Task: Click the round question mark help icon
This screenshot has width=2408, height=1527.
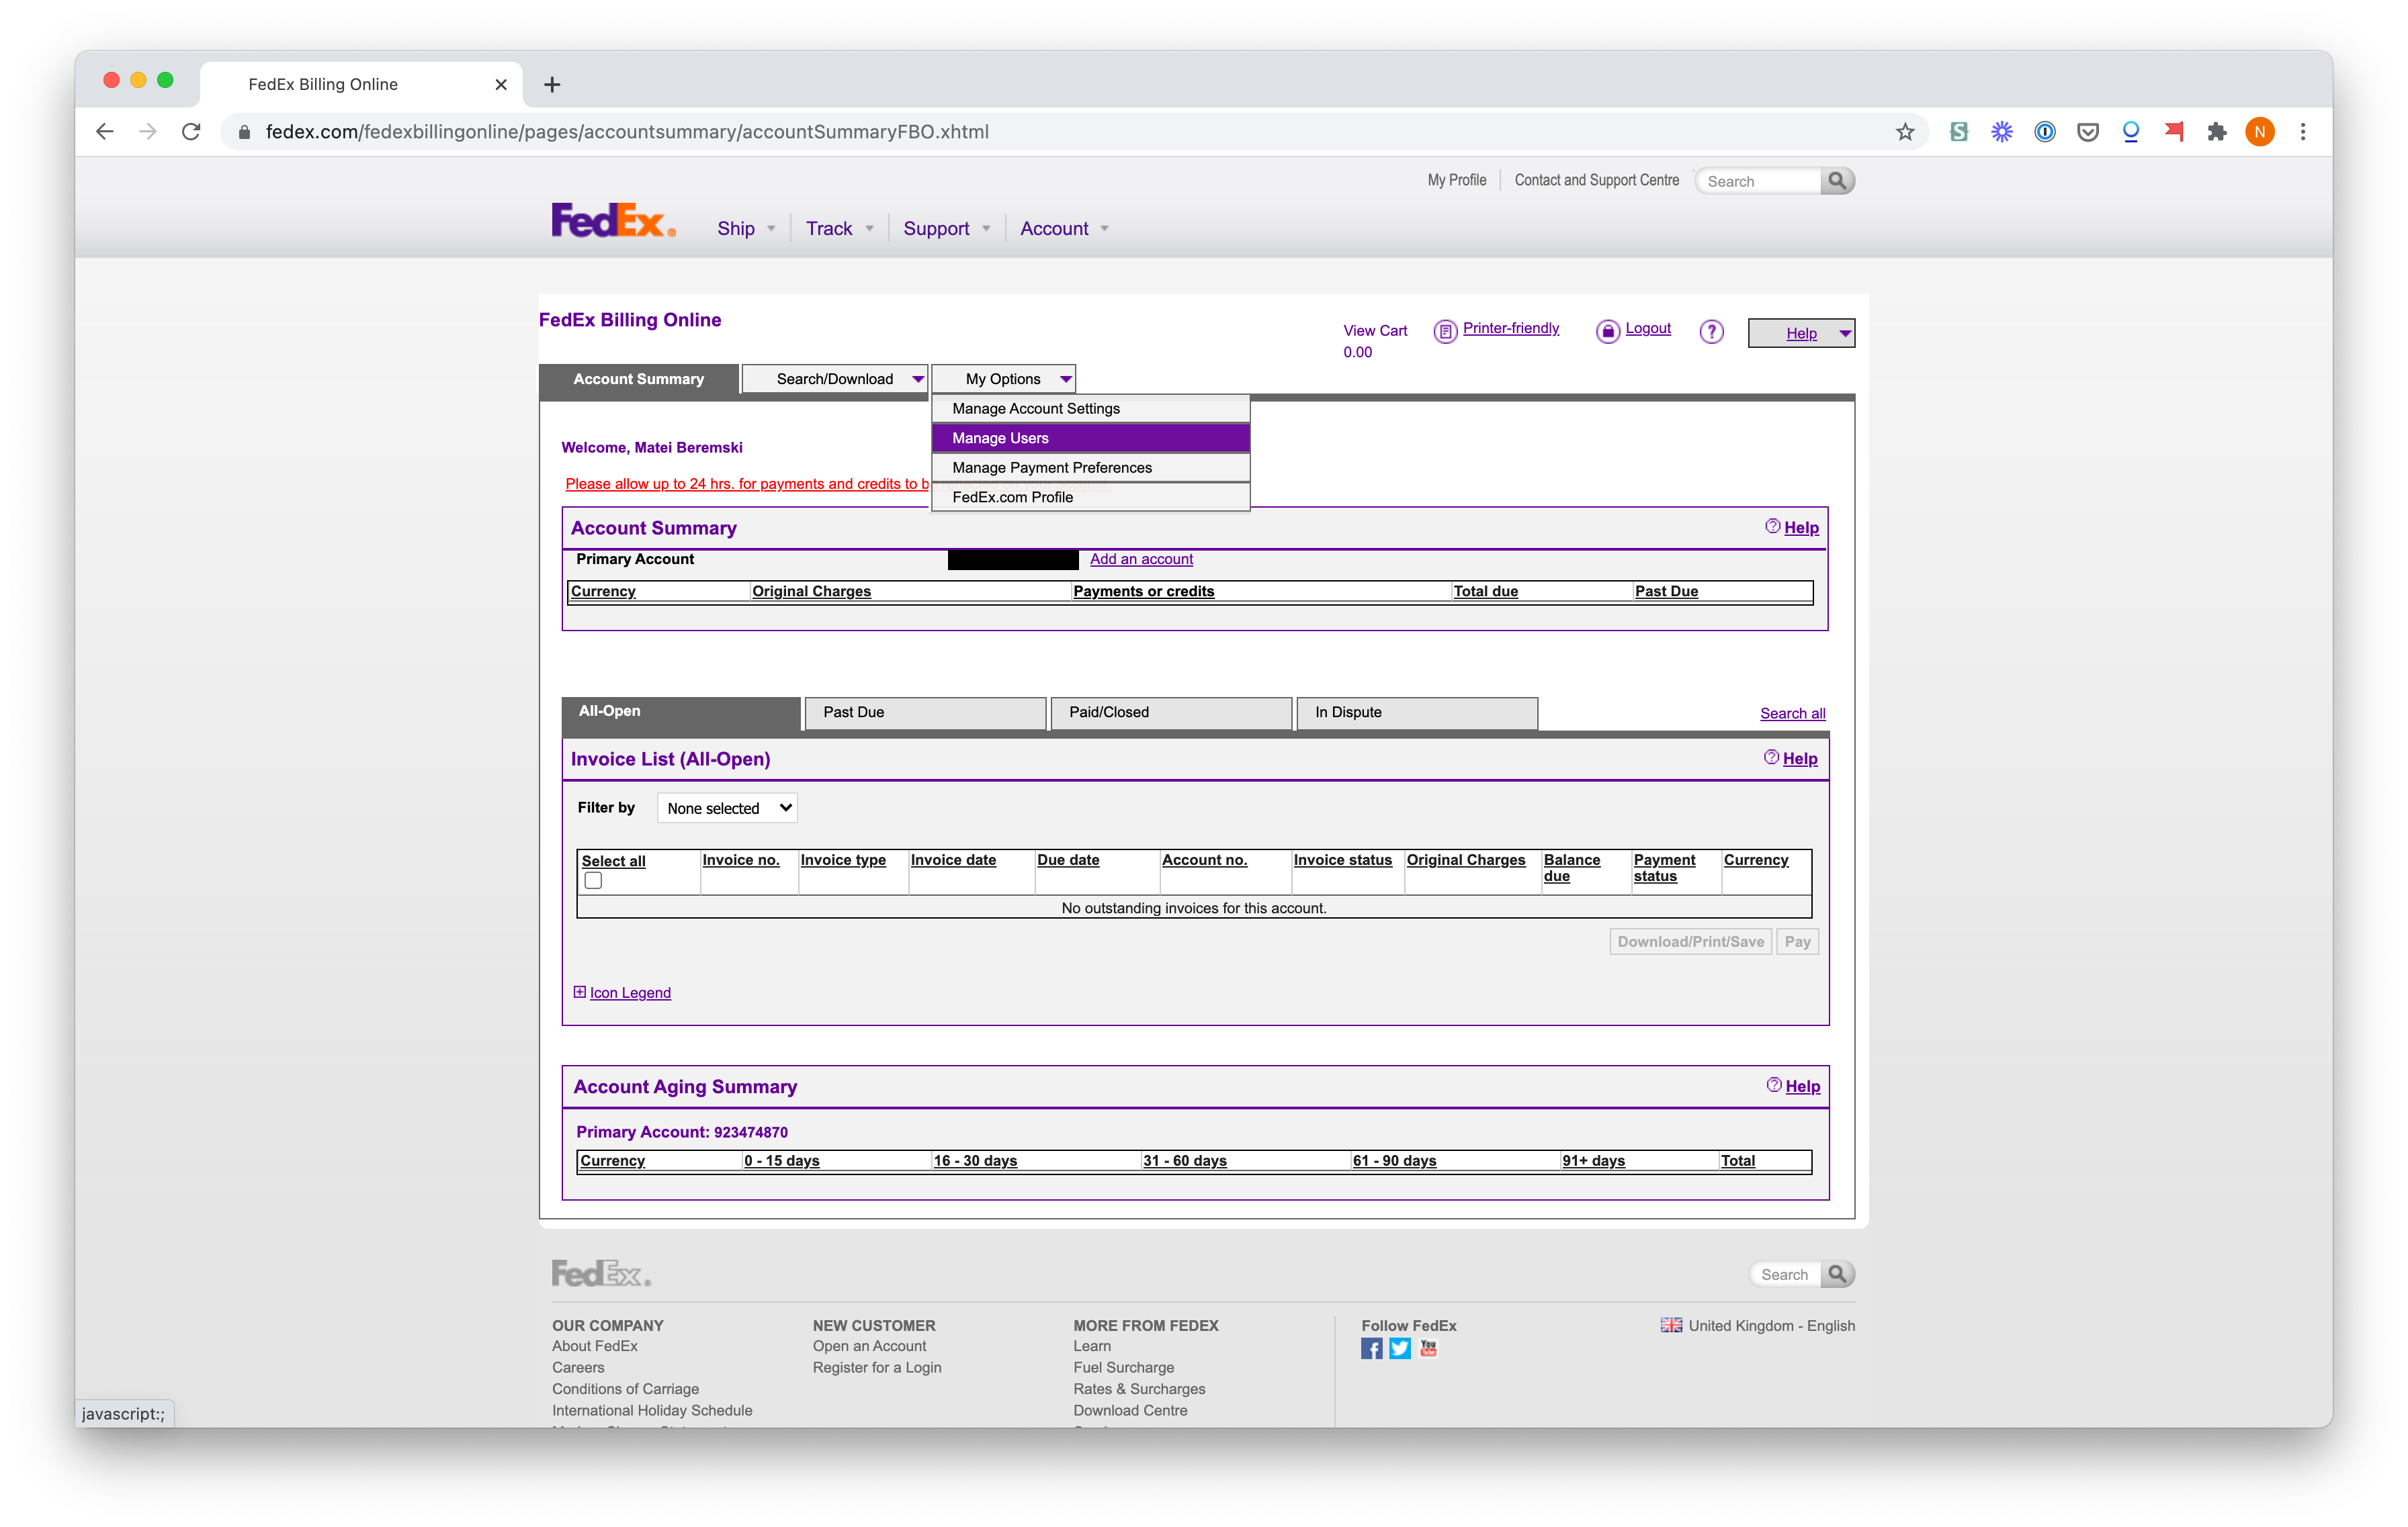Action: pos(1711,331)
